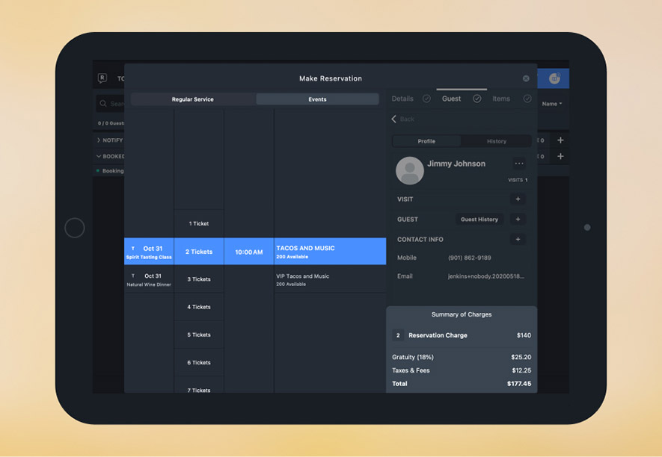This screenshot has width=662, height=457.
Task: Click the checkmark circle beside the Details tab
Action: click(x=426, y=98)
